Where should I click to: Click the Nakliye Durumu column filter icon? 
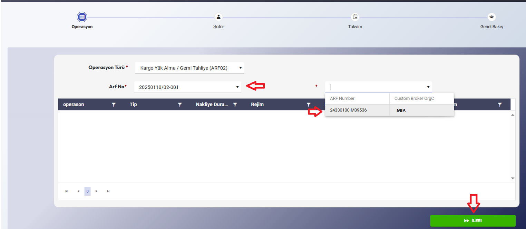point(235,105)
